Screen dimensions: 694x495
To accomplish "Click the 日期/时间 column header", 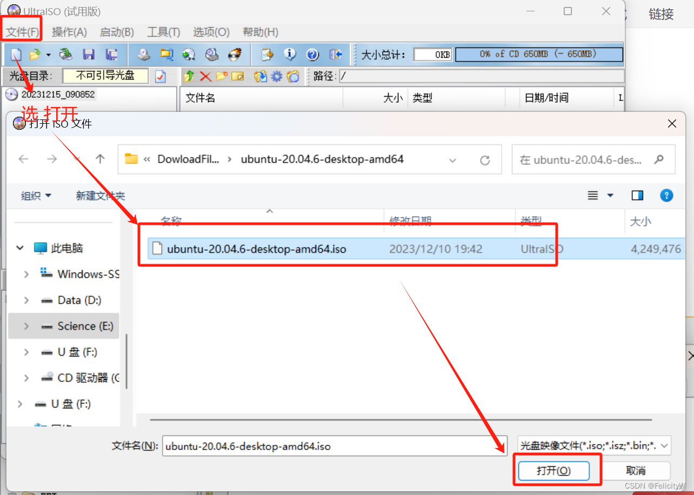I will pos(567,98).
